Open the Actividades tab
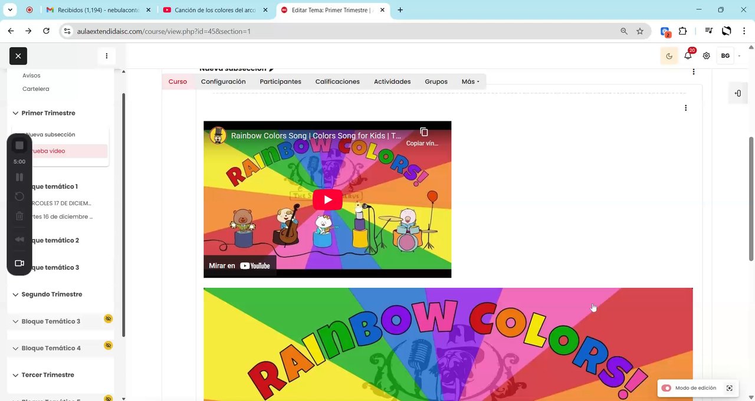 392,82
